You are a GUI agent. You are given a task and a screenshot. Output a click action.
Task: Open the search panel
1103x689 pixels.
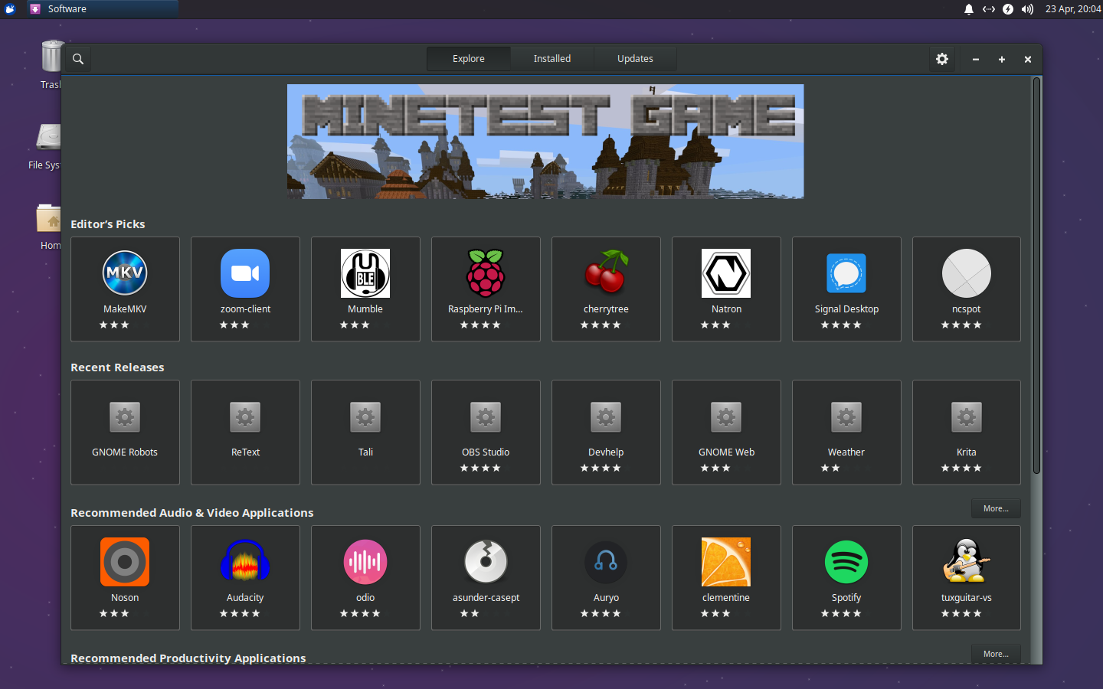click(77, 58)
